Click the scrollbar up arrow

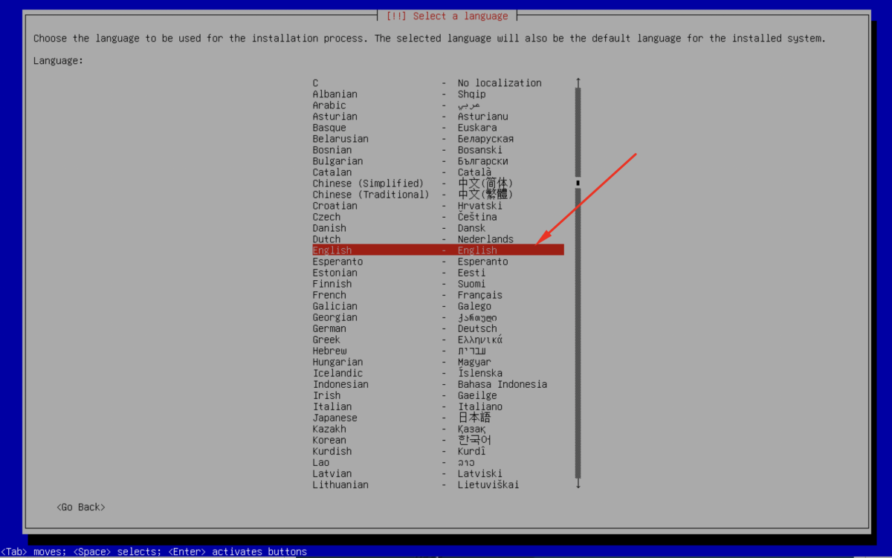click(x=578, y=82)
